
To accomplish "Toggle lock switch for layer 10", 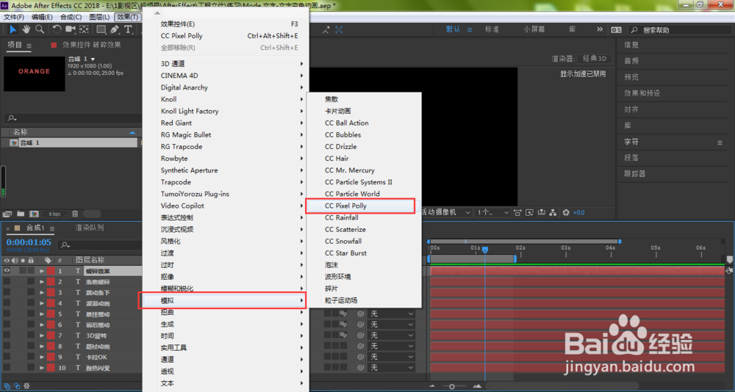I will pos(30,368).
